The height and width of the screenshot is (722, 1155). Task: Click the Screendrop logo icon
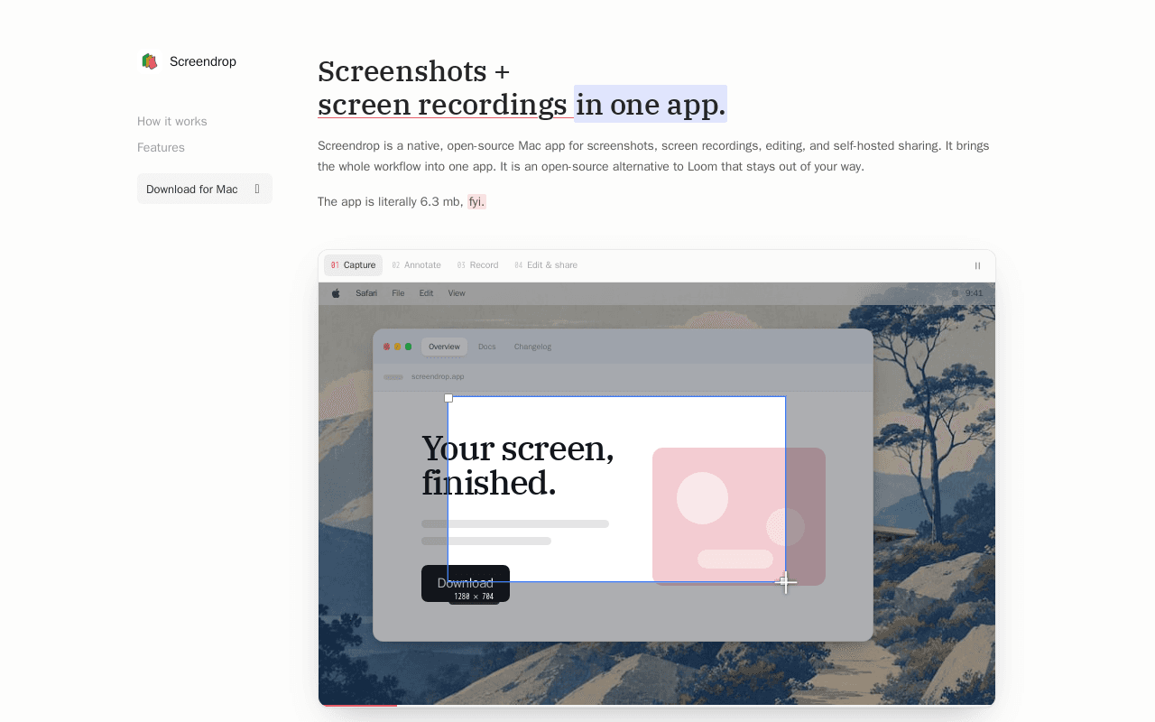tap(150, 61)
